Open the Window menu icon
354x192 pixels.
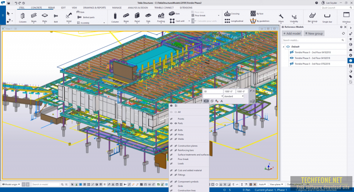coord(346,18)
